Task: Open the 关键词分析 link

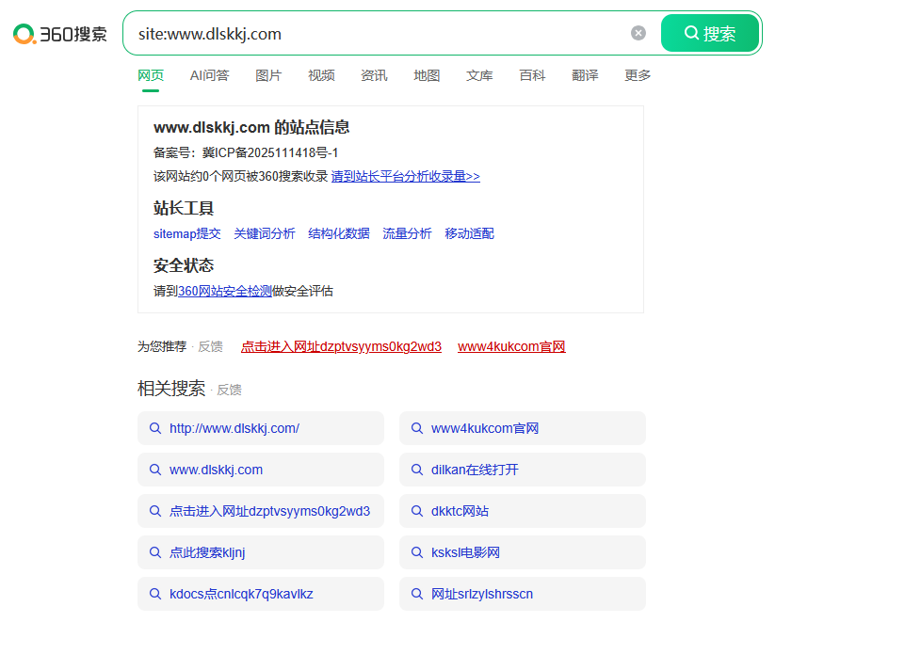Action: click(265, 233)
